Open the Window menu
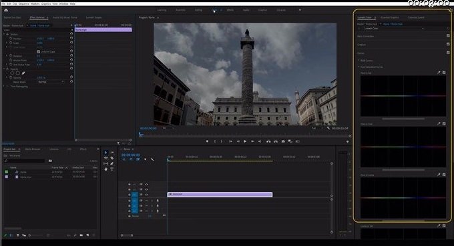Image resolution: width=454 pixels, height=246 pixels. click(63, 4)
